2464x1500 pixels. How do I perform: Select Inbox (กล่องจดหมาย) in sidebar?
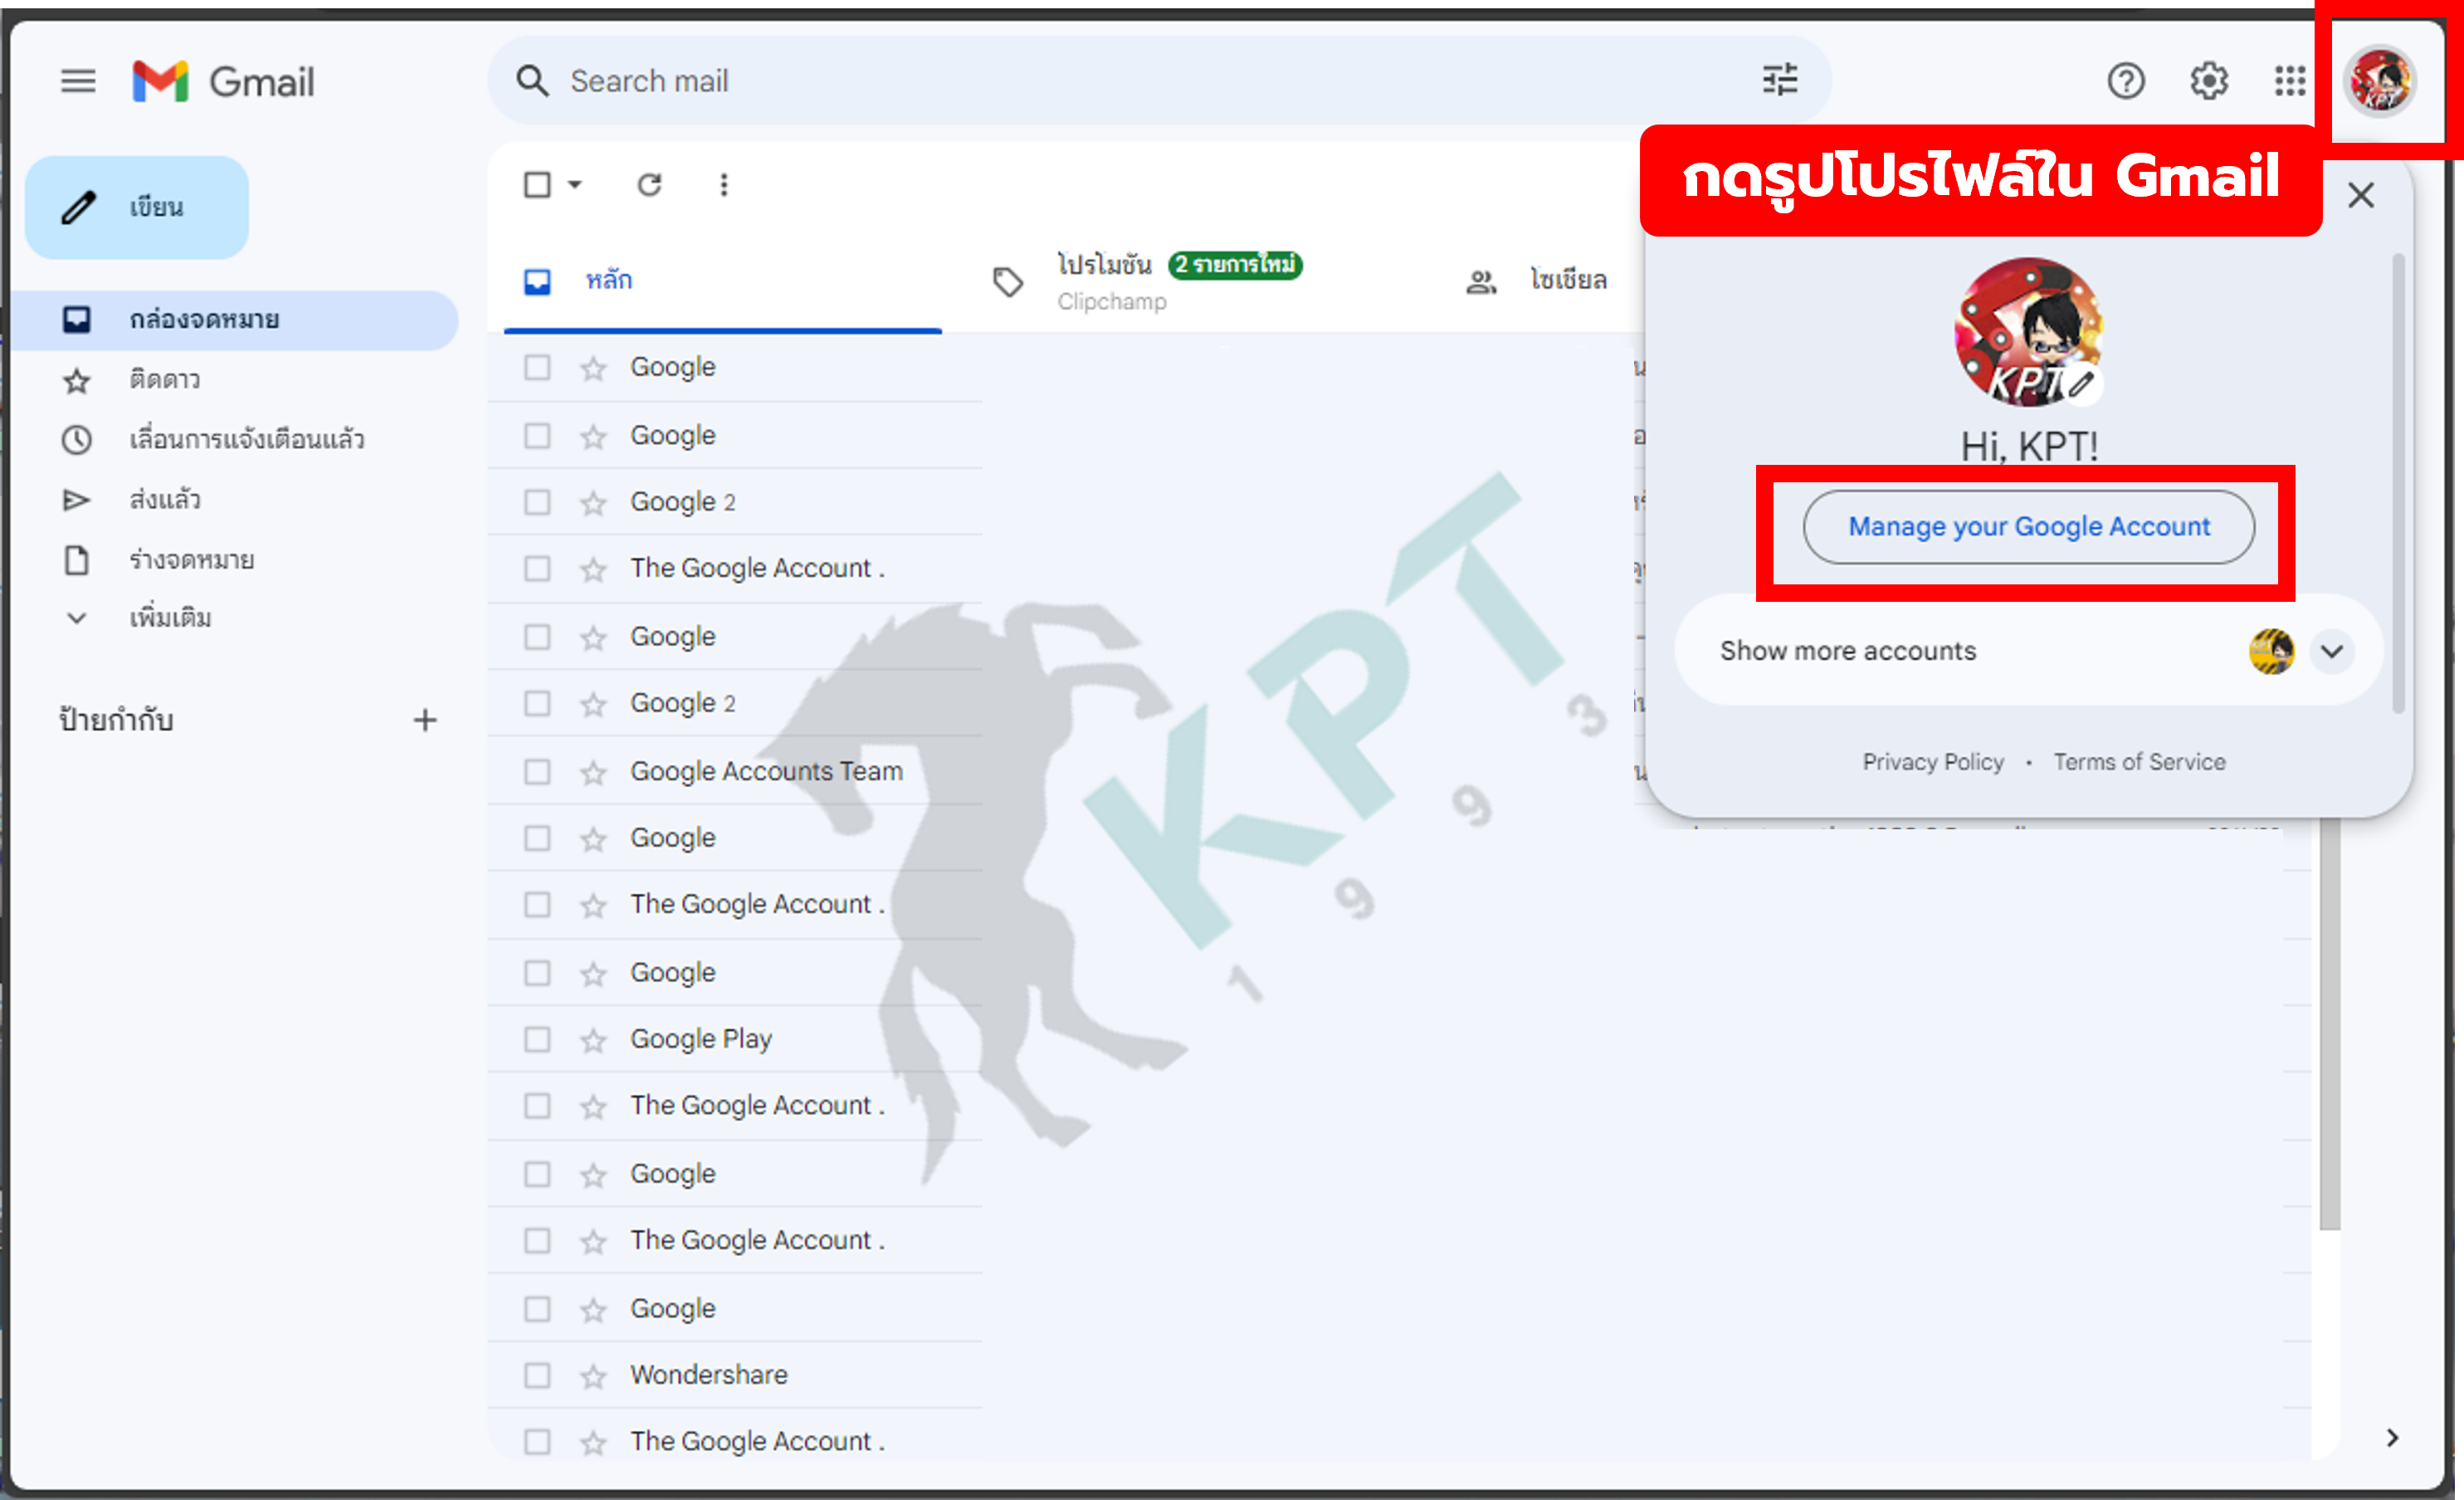(x=236, y=320)
